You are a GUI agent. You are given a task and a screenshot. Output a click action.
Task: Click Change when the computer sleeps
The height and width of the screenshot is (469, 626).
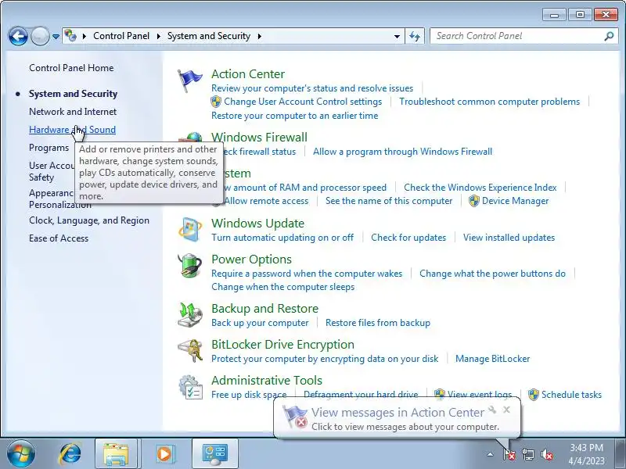click(x=282, y=287)
